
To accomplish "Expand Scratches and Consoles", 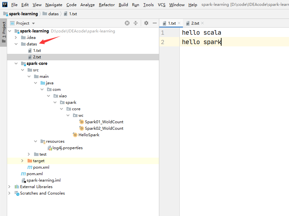I will [9, 193].
